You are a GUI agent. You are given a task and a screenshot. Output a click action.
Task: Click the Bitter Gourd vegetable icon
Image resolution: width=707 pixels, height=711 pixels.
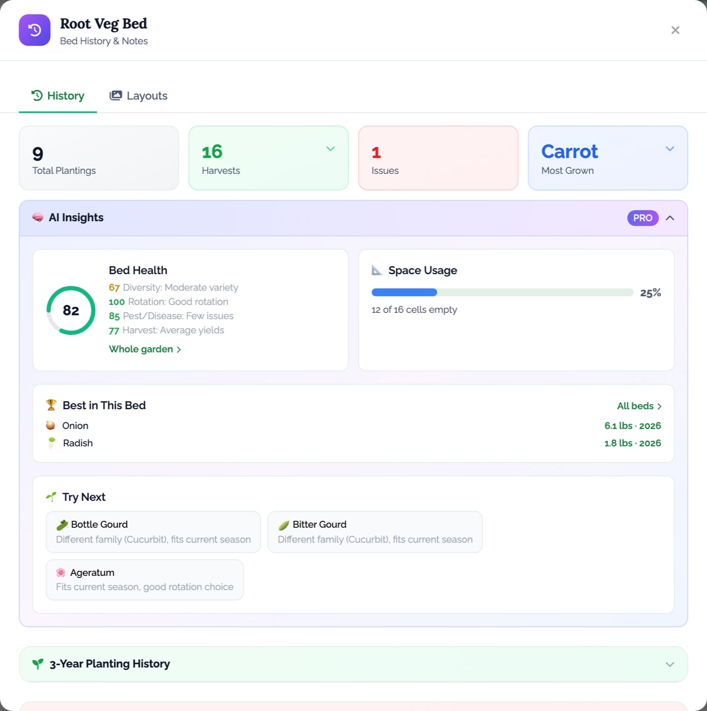pos(284,525)
